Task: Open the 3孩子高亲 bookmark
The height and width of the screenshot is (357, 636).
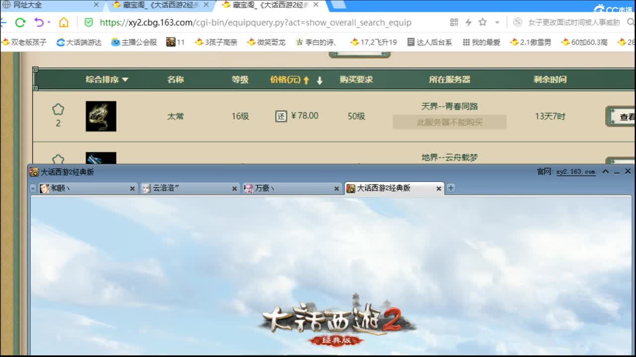Action: tap(216, 42)
